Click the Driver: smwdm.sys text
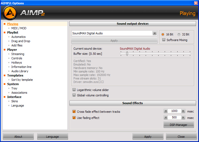The image size is (199, 142). (x=89, y=82)
